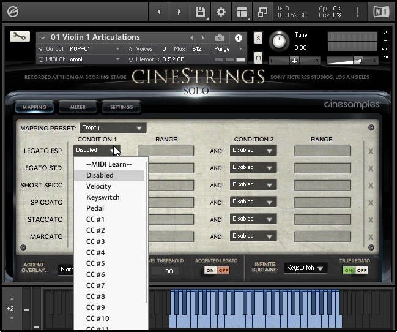Image resolution: width=397 pixels, height=332 pixels.
Task: Open Short Spicc Condition 2 dropdown
Action: tap(253, 184)
